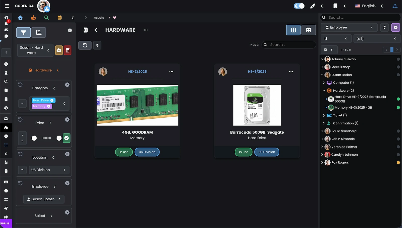This screenshot has height=228, width=402.
Task: Select the hierarchy view icon beside the filter
Action: (x=39, y=32)
